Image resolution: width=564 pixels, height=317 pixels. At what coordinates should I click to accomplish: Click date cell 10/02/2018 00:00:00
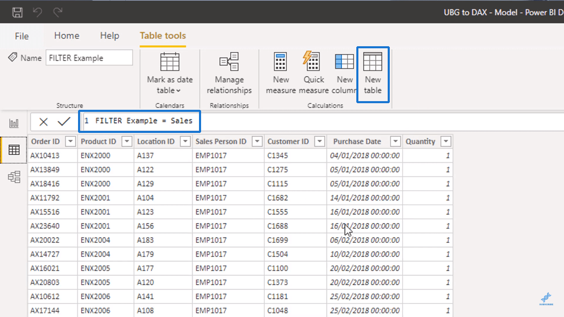[x=365, y=254]
